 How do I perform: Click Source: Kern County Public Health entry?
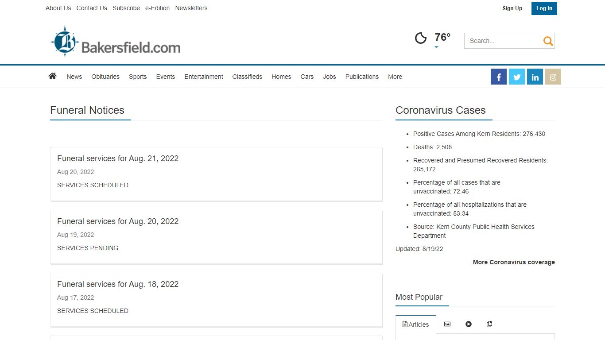(x=474, y=231)
